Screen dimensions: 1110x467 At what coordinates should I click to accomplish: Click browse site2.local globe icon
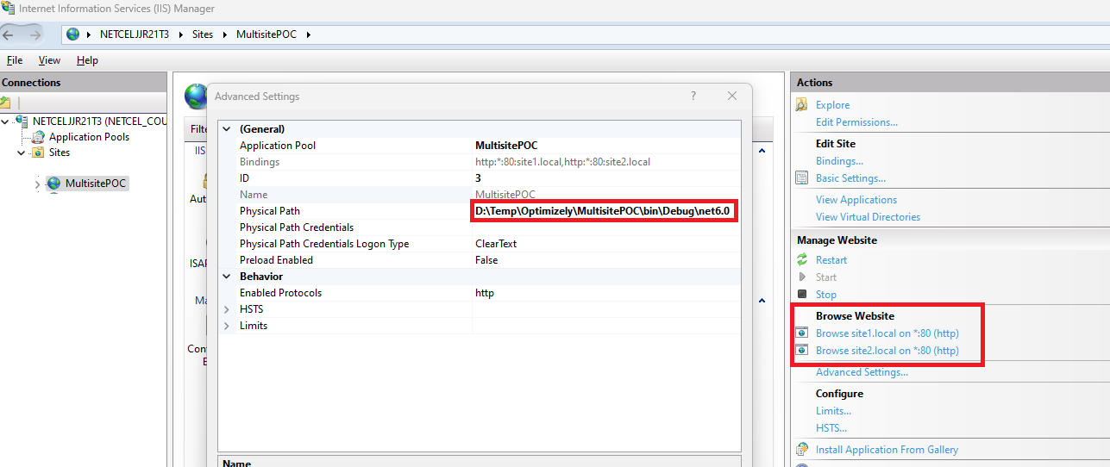point(802,351)
